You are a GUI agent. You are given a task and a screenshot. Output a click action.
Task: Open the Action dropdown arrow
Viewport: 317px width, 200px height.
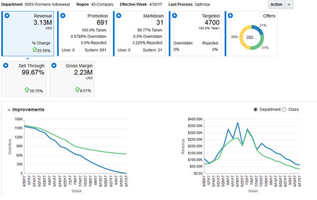(x=289, y=5)
